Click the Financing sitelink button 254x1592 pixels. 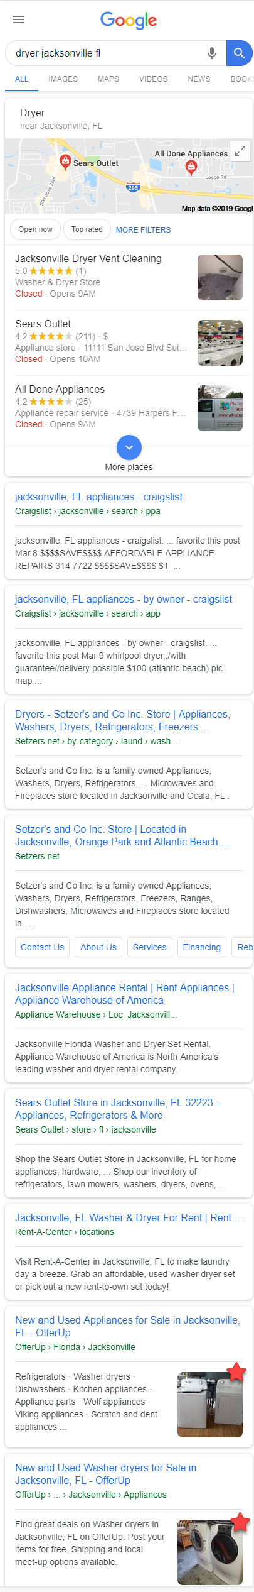click(202, 947)
